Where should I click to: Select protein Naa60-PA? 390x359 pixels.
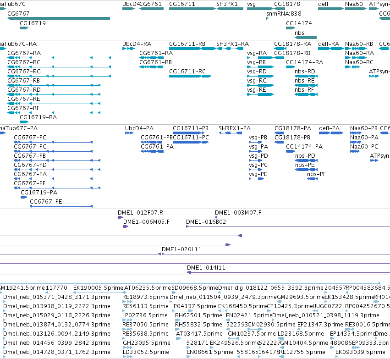pos(356,142)
